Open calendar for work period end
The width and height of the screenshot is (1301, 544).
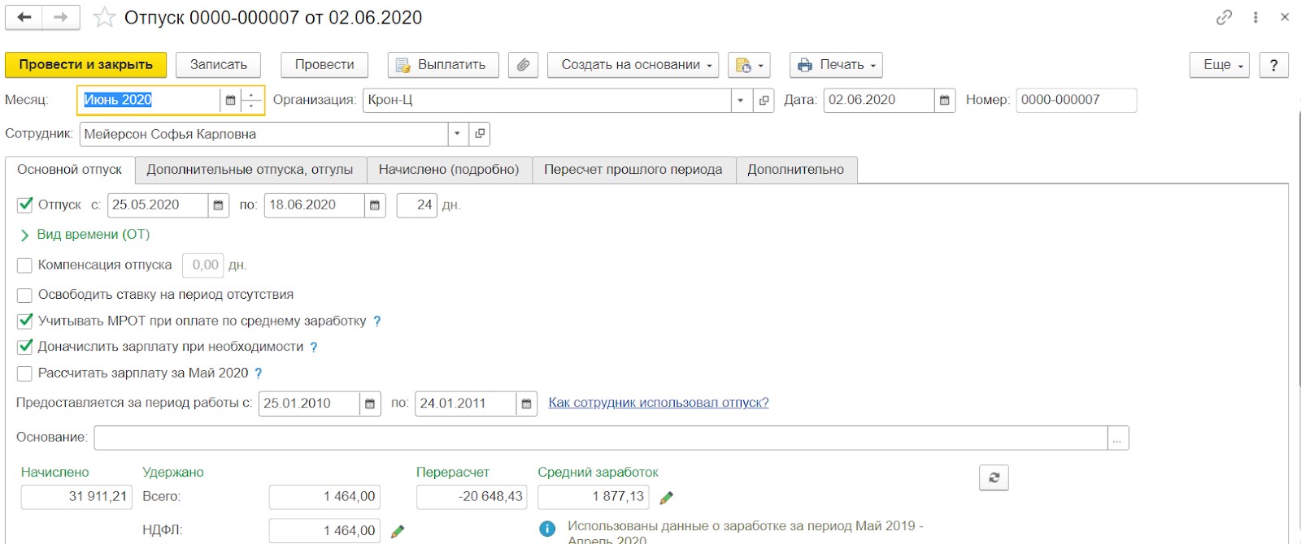pyautogui.click(x=526, y=404)
